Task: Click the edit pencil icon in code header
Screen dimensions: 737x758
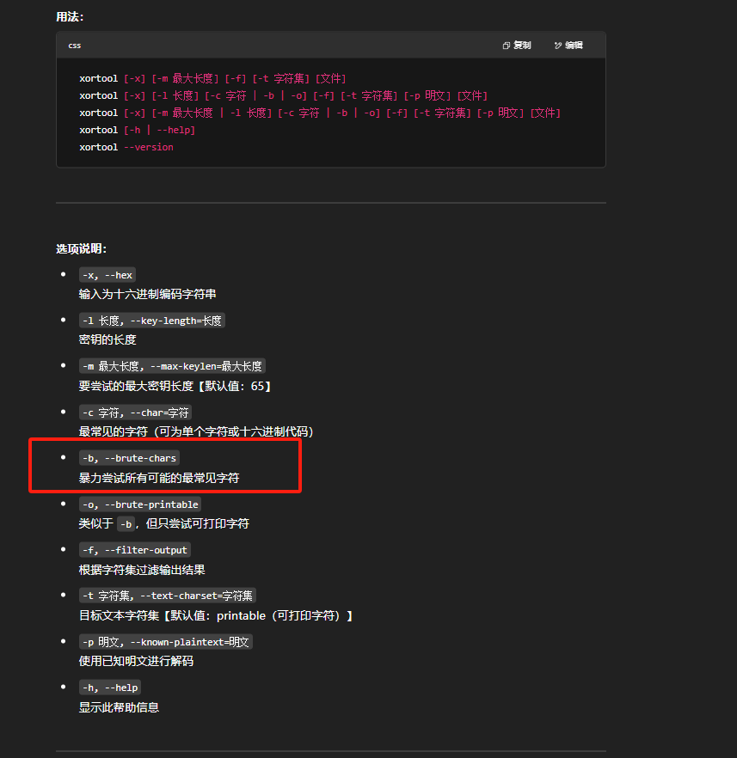Action: (x=558, y=46)
